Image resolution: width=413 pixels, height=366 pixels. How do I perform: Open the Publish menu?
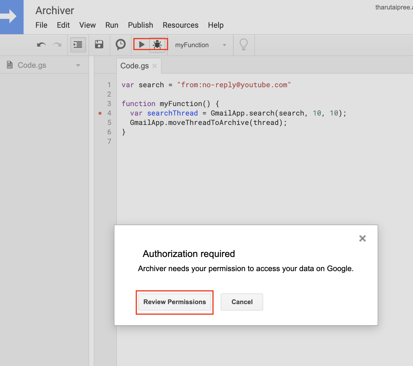(x=140, y=25)
